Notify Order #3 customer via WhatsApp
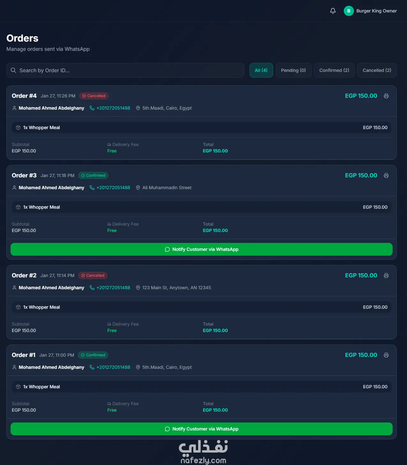 202,249
